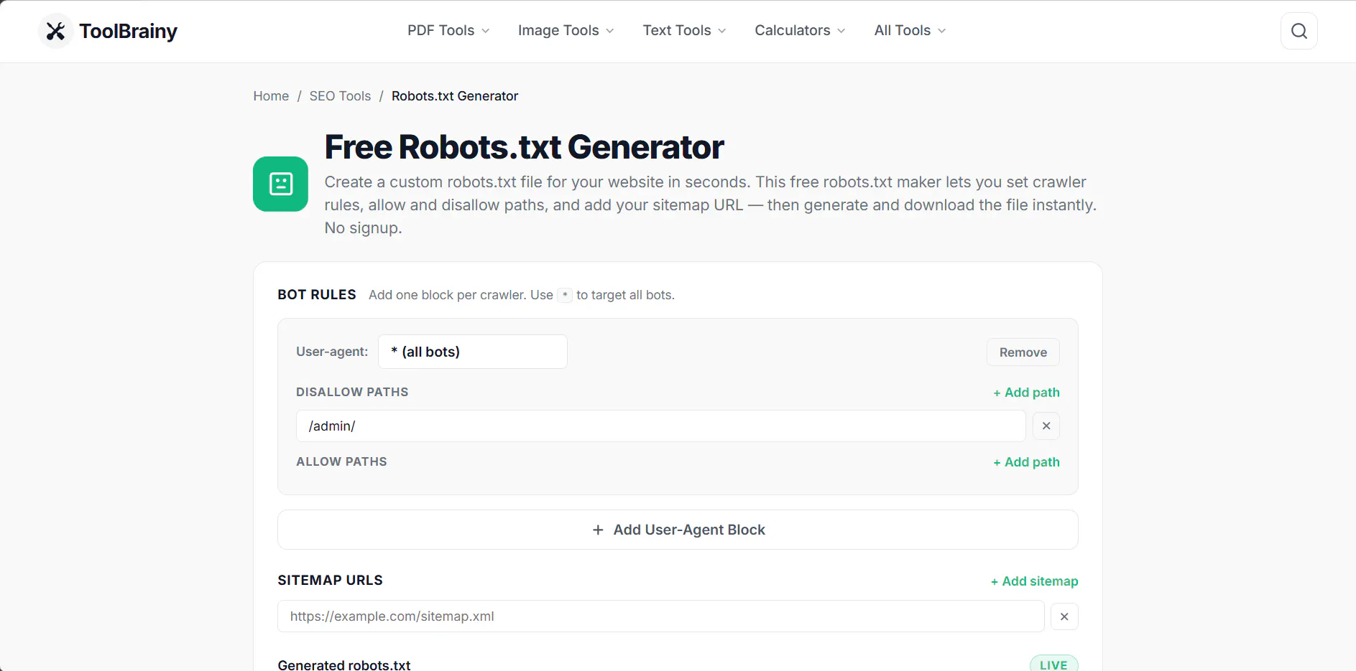Viewport: 1356px width, 671px height.
Task: Remove the user-agent block
Action: [1023, 352]
